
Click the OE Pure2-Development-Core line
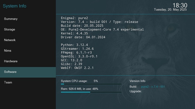[102, 30]
